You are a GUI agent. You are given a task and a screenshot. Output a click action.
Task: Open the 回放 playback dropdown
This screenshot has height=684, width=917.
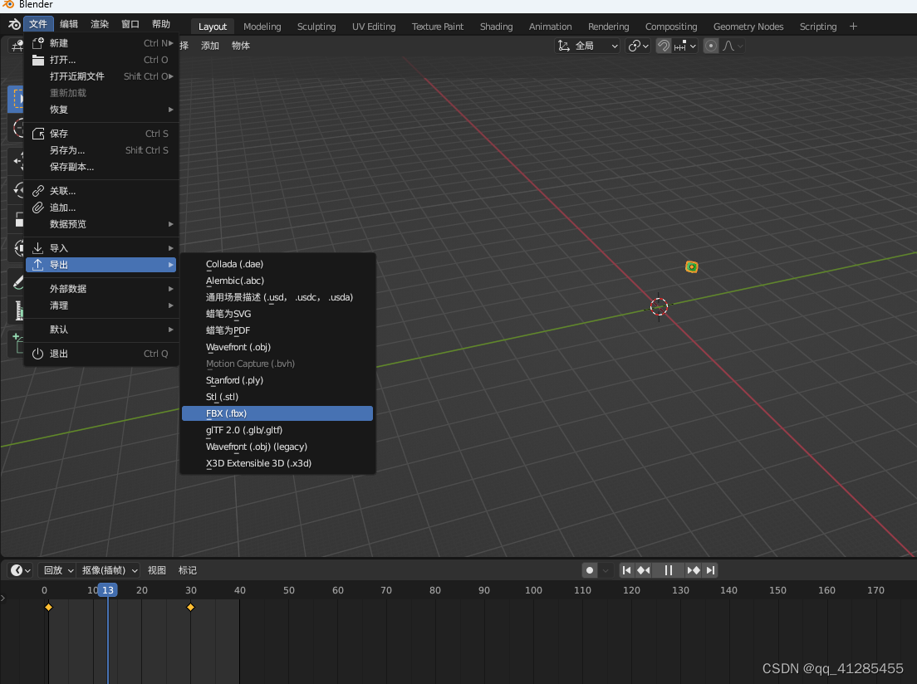coord(57,570)
